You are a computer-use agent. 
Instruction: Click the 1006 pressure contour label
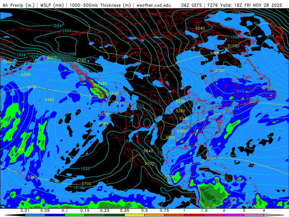(x=236, y=13)
